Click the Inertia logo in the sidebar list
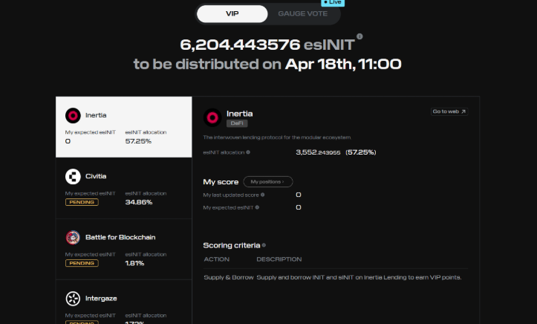This screenshot has width=537, height=324. click(73, 115)
